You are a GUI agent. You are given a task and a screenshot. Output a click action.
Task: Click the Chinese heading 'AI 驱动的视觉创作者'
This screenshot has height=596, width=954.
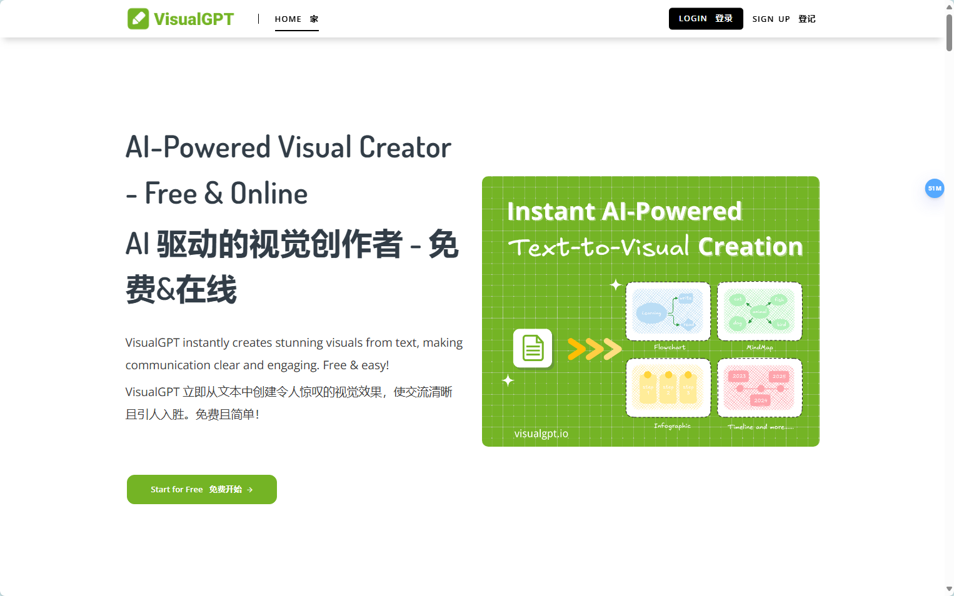pos(264,244)
